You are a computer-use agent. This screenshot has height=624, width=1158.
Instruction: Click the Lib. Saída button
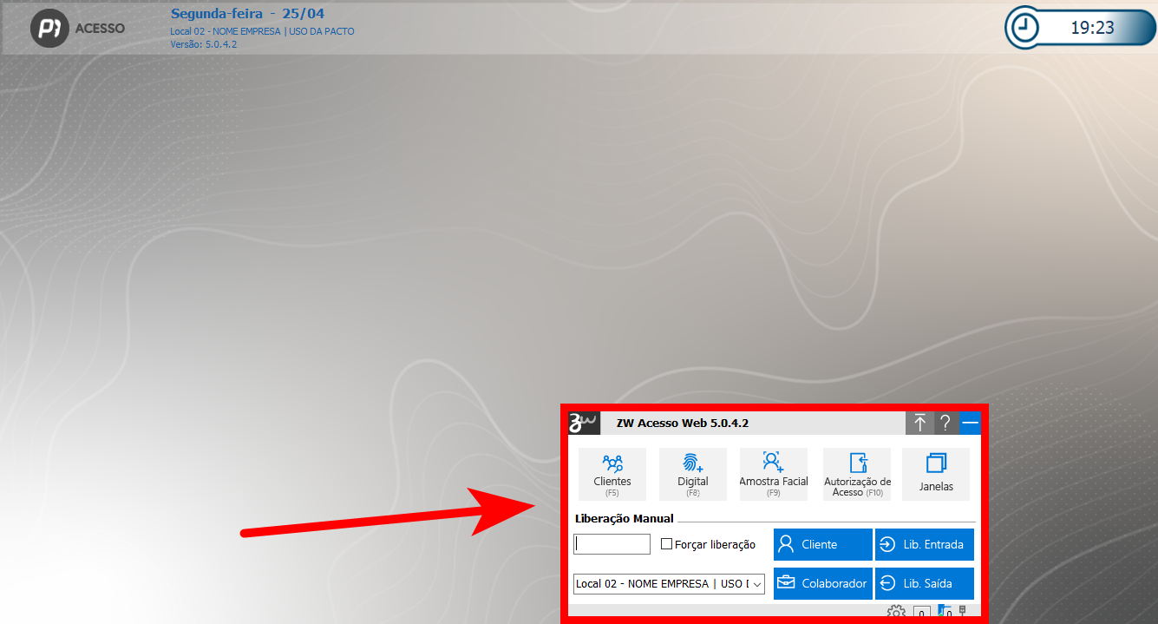[925, 583]
